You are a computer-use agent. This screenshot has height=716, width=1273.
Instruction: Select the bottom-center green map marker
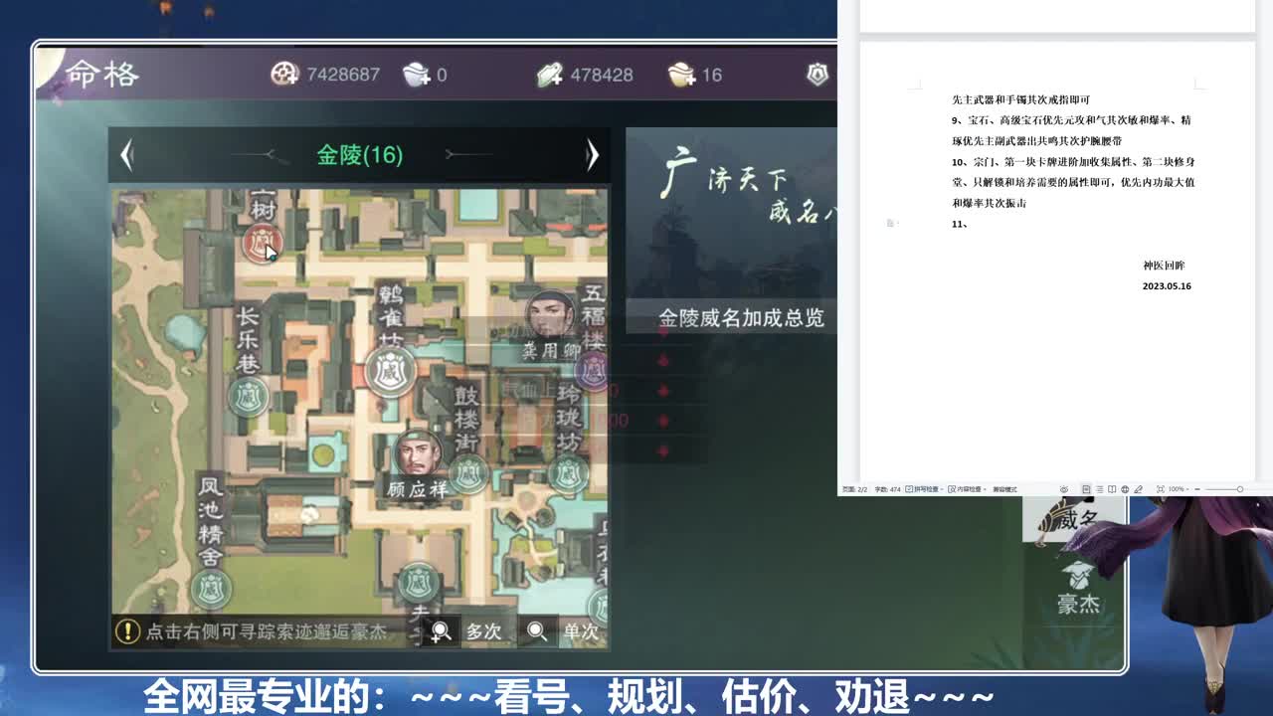point(418,583)
